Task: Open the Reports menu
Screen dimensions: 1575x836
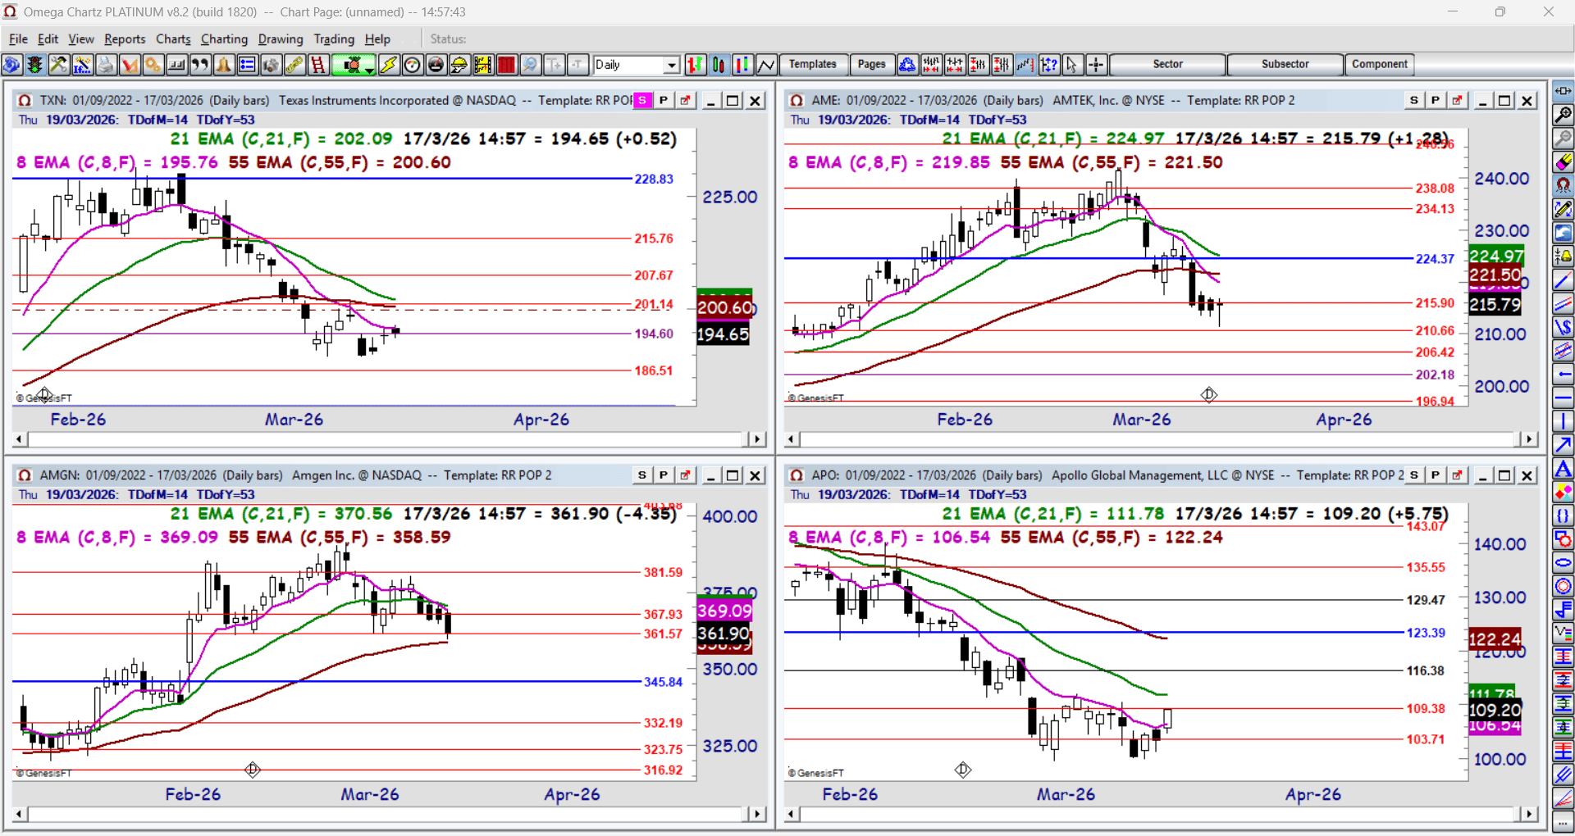Action: point(125,39)
